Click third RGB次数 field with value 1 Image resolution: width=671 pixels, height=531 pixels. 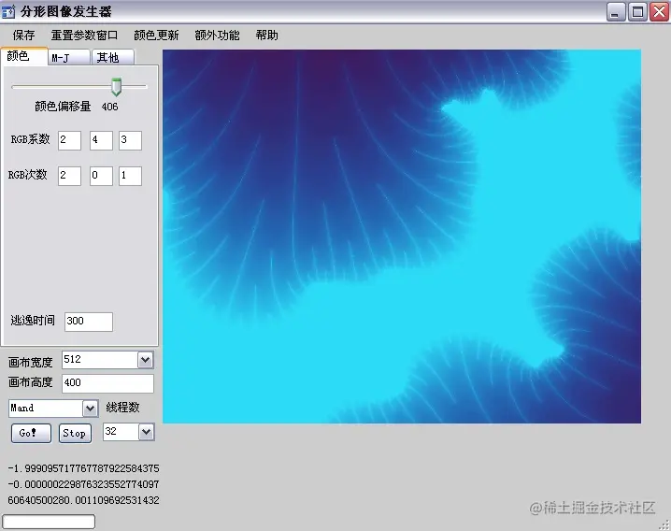[130, 176]
